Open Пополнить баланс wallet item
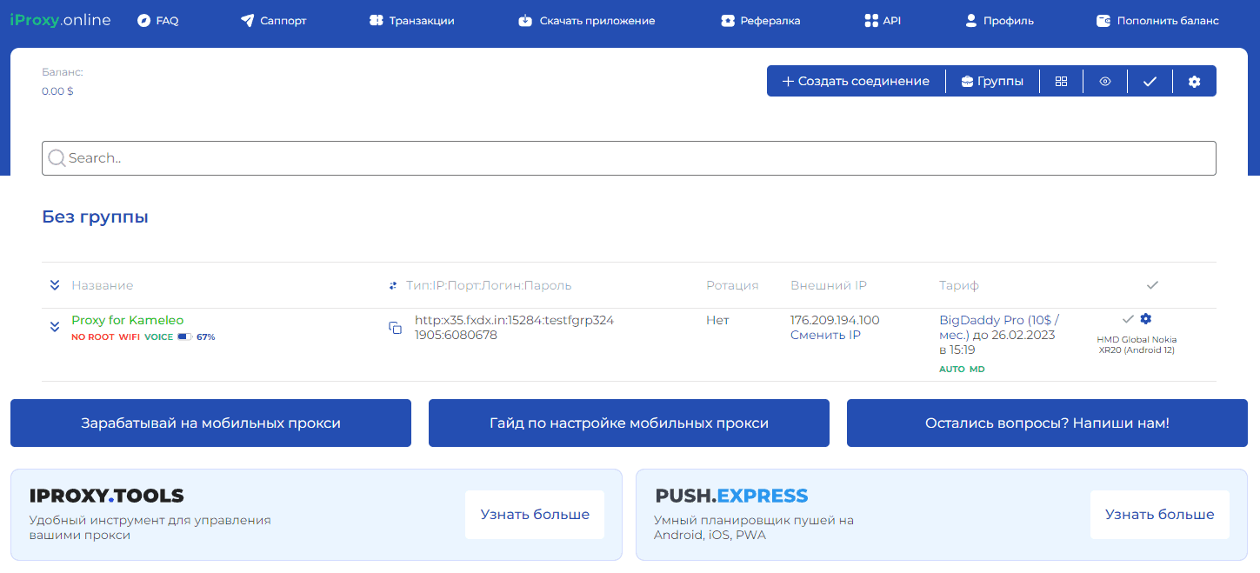Viewport: 1260px width, 573px height. tap(1157, 20)
